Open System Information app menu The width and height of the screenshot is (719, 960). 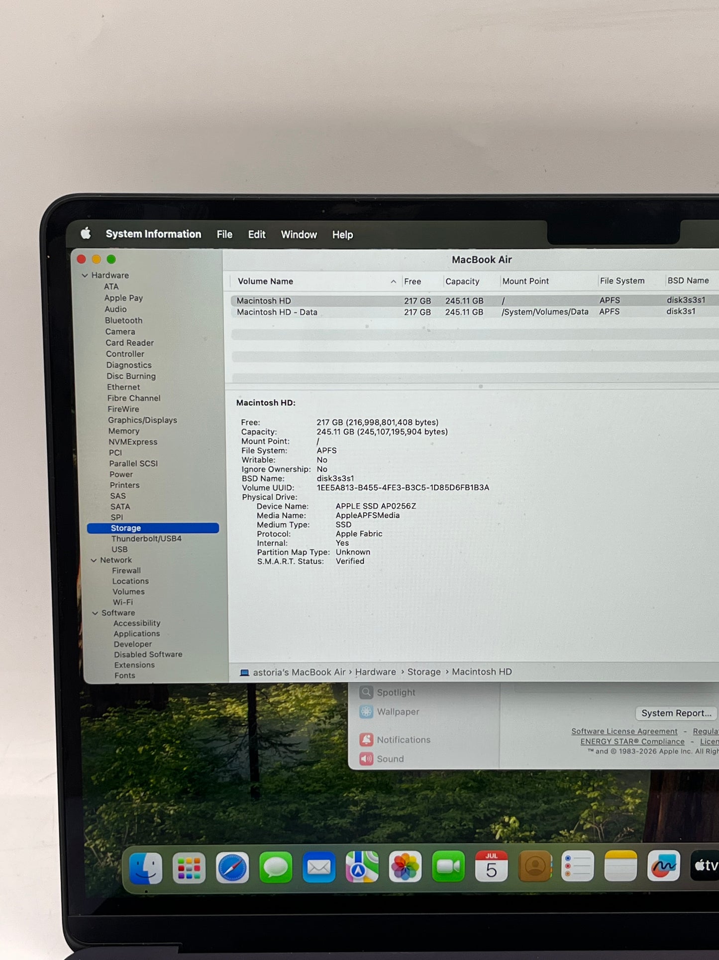pos(153,234)
